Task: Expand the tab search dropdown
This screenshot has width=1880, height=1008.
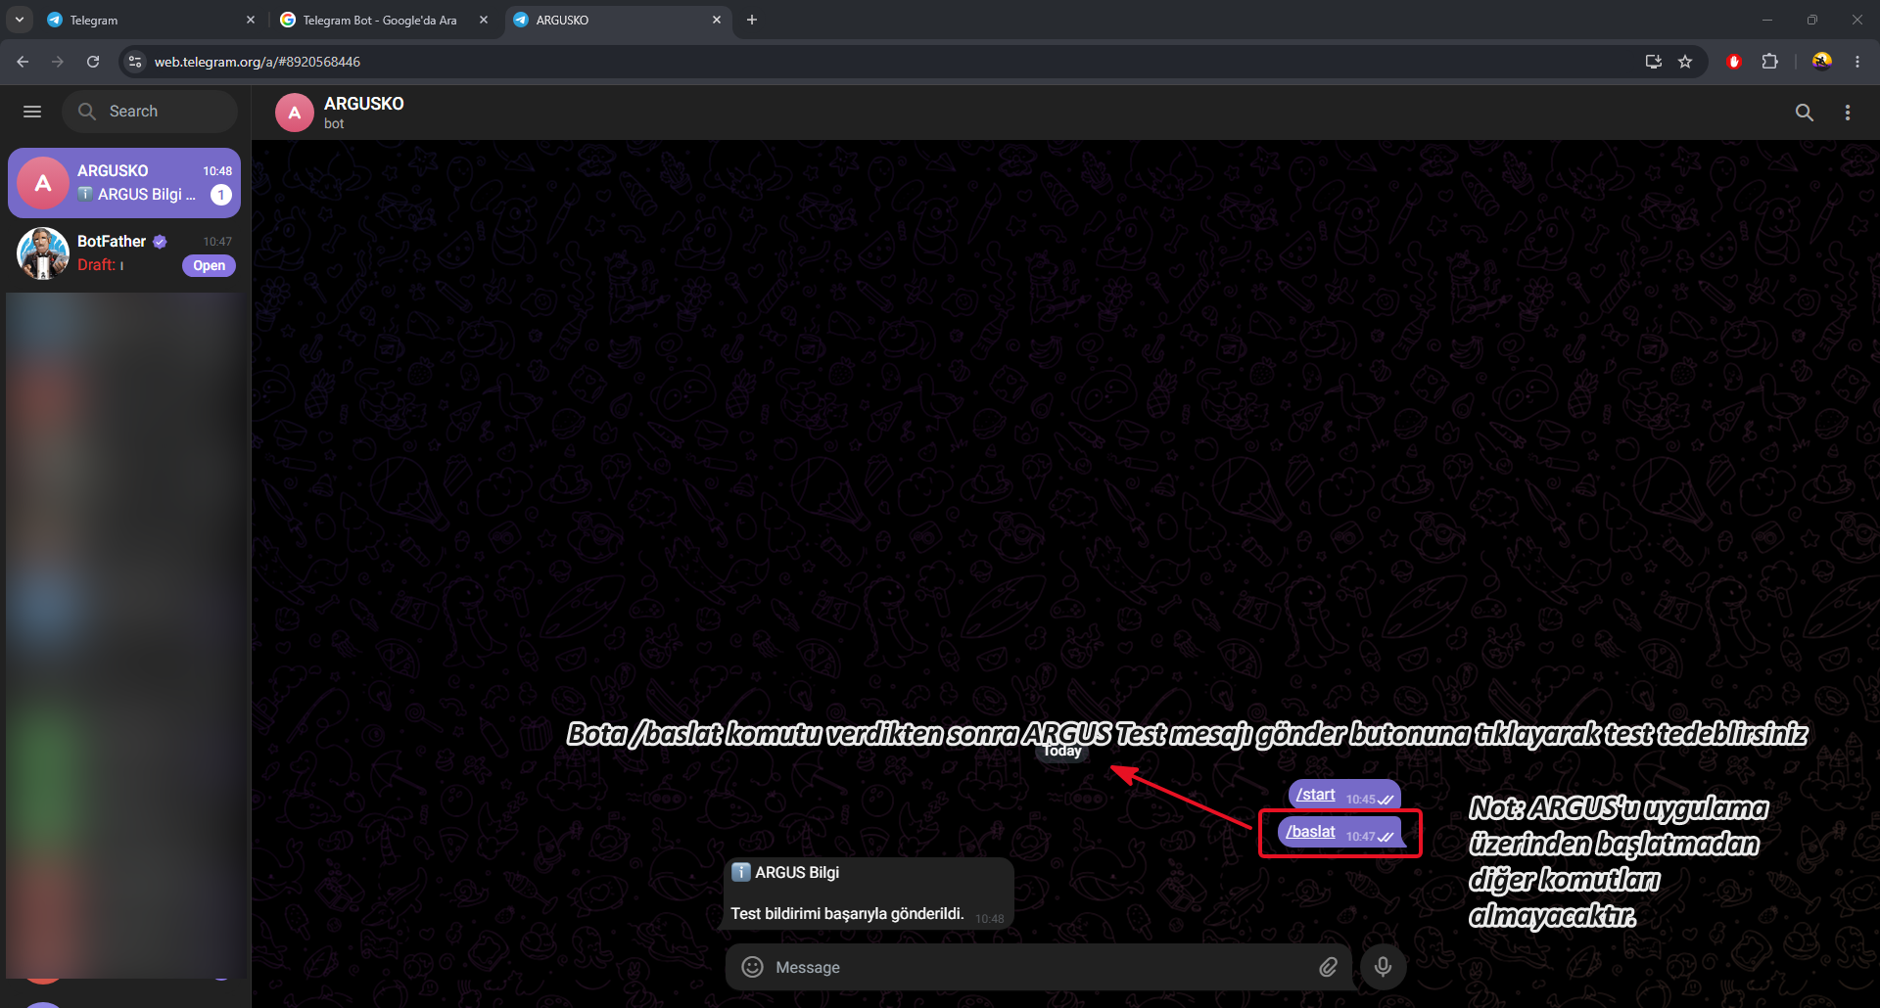Action: point(20,20)
